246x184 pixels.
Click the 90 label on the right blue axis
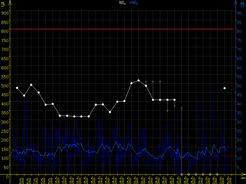click(238, 13)
